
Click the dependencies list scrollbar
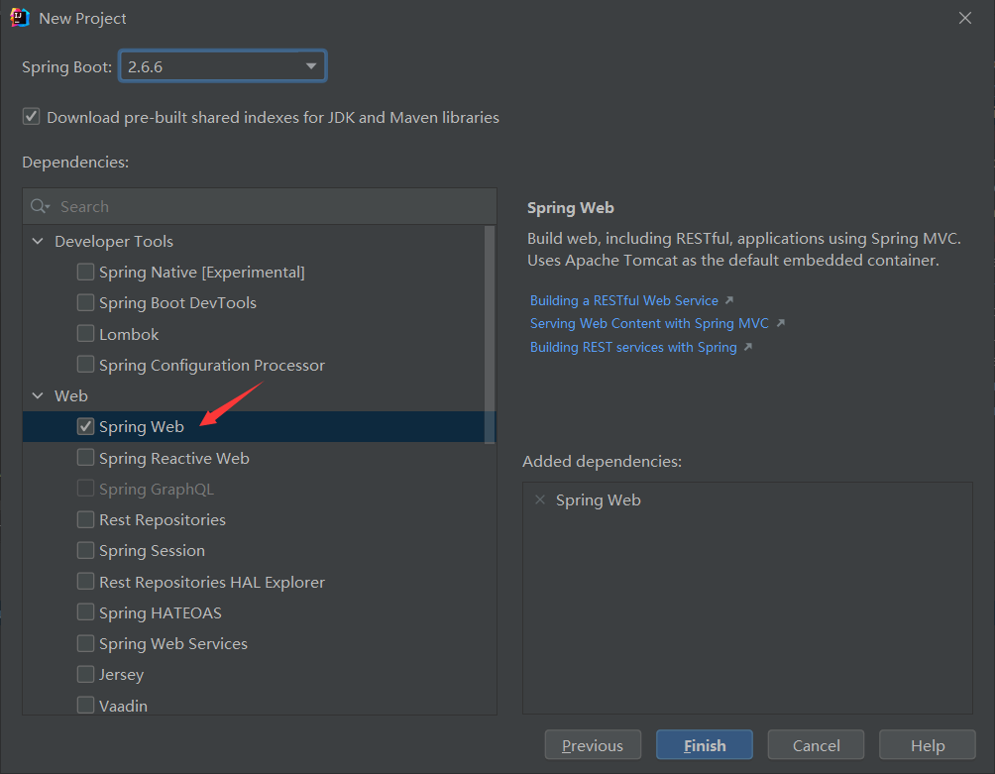tap(490, 335)
